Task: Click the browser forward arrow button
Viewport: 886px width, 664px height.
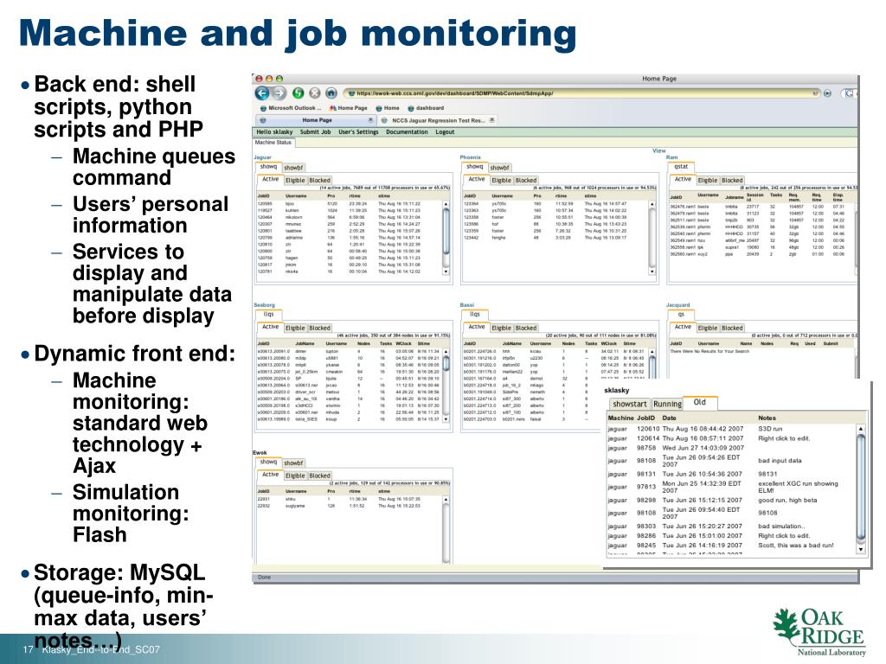Action: point(279,93)
